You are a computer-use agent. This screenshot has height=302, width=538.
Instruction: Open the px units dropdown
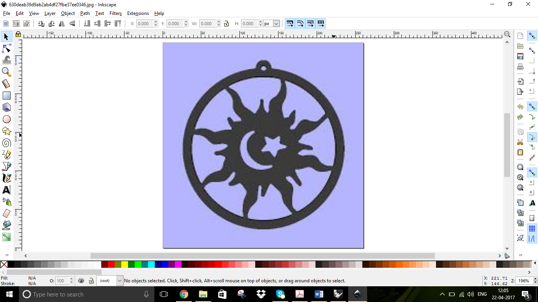click(x=272, y=24)
